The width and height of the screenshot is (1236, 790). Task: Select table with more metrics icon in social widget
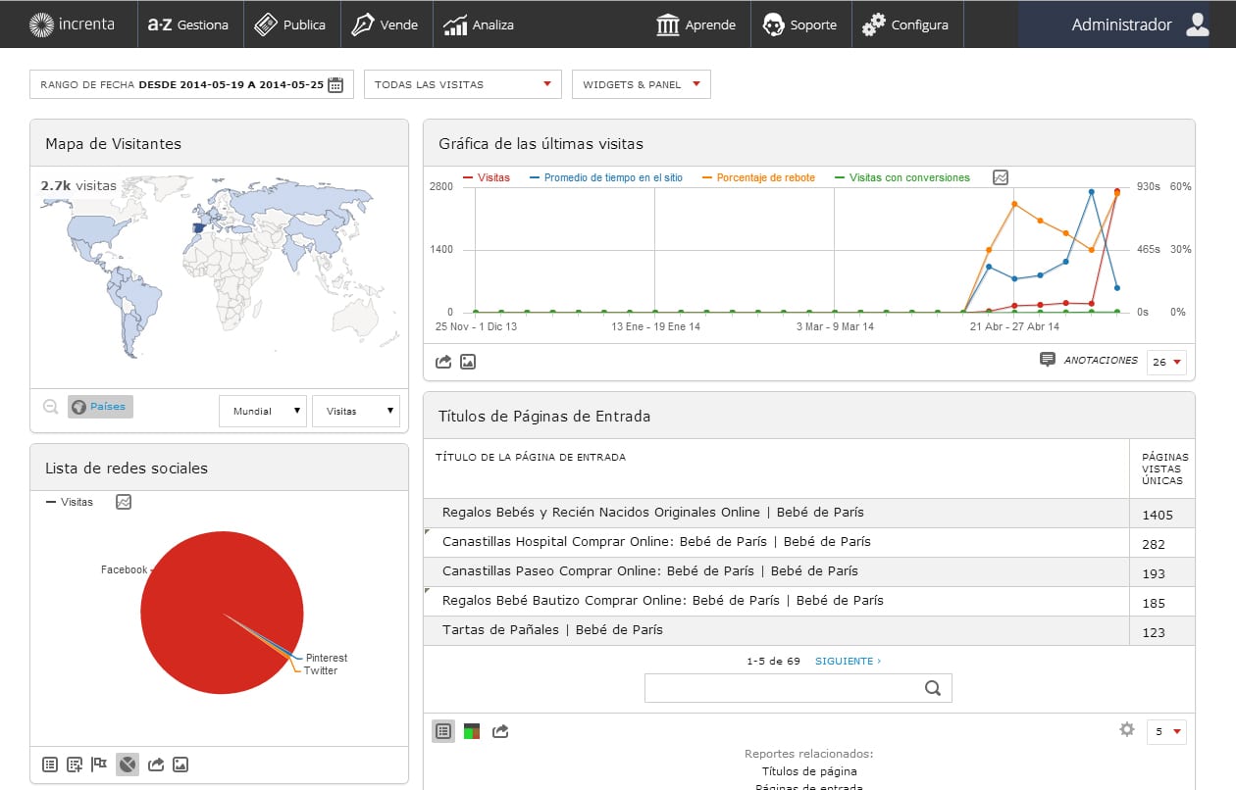tap(75, 765)
